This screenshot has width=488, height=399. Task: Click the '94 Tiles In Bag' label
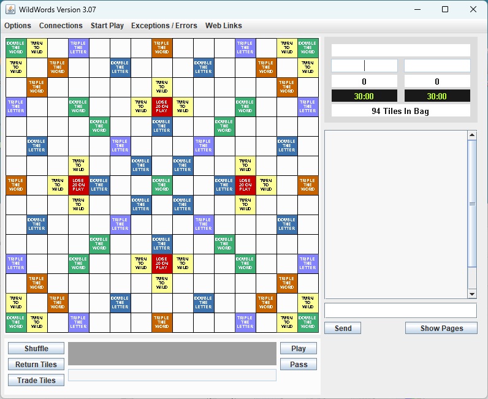tap(400, 111)
